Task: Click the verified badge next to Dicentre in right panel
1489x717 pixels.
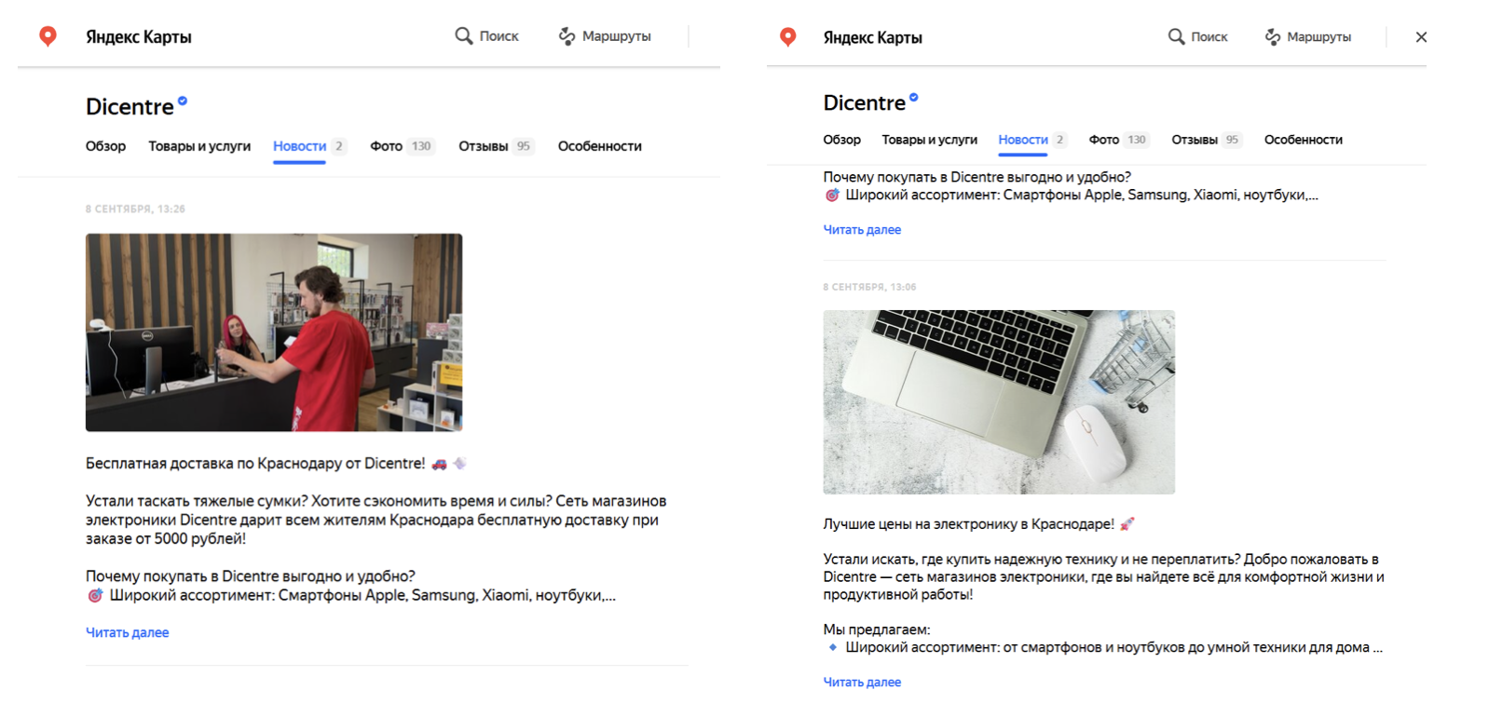Action: click(914, 97)
